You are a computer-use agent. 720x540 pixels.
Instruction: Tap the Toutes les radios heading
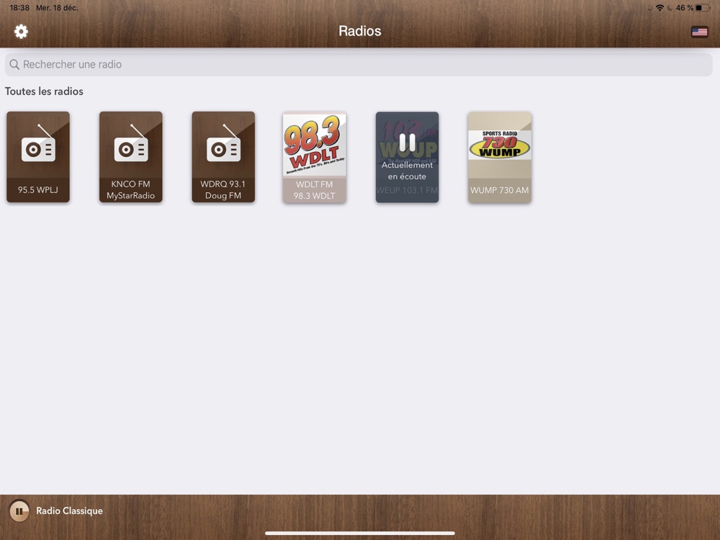(44, 91)
